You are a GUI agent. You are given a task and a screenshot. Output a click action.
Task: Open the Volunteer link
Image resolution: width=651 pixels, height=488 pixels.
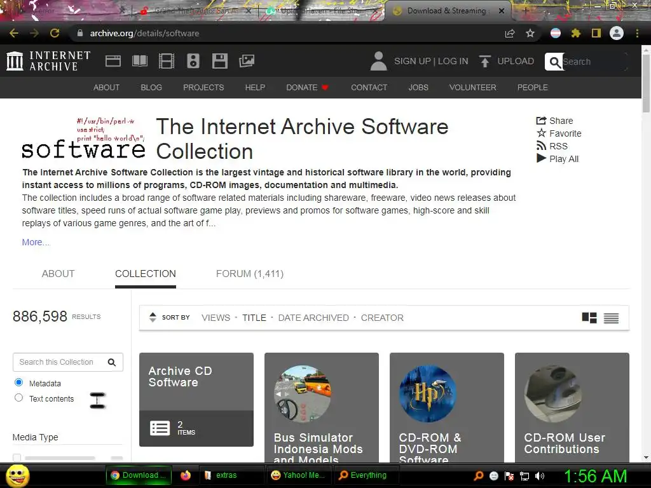(472, 88)
